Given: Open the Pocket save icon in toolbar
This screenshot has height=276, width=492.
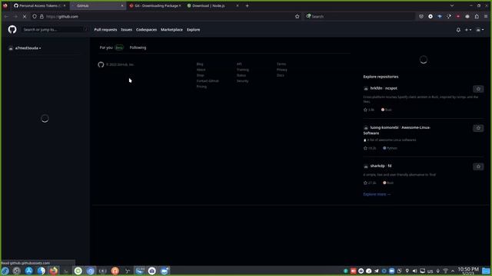Looking at the screenshot, I should (421, 17).
